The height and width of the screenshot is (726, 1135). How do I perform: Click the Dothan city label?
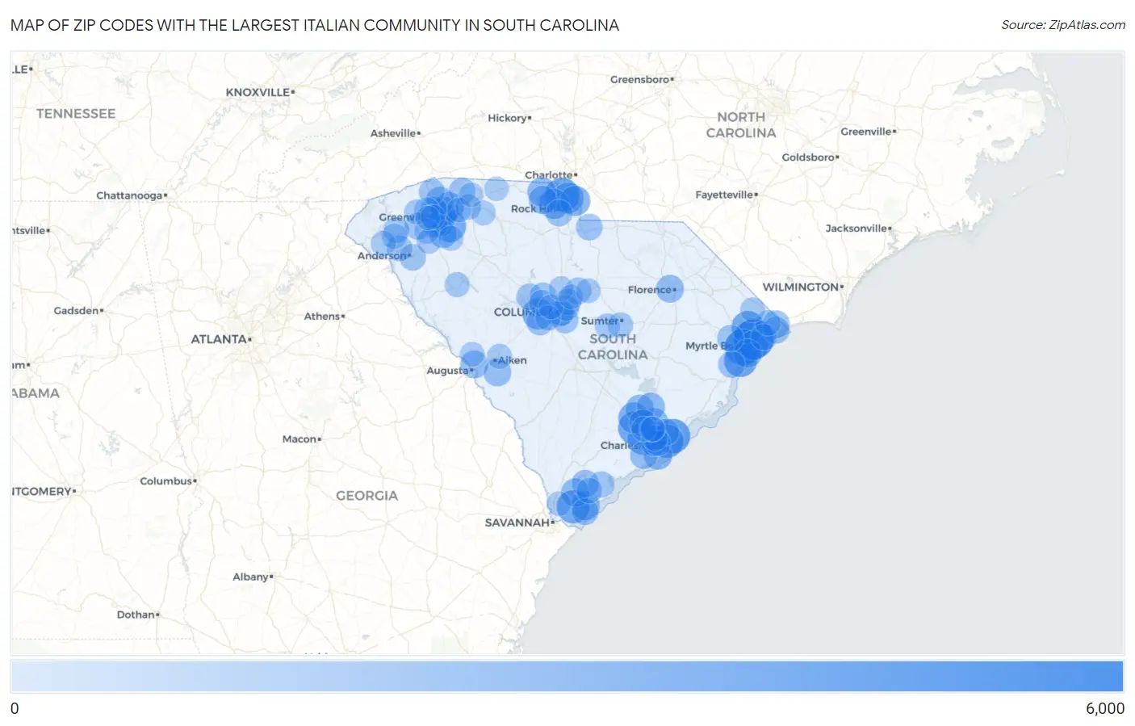[x=136, y=615]
